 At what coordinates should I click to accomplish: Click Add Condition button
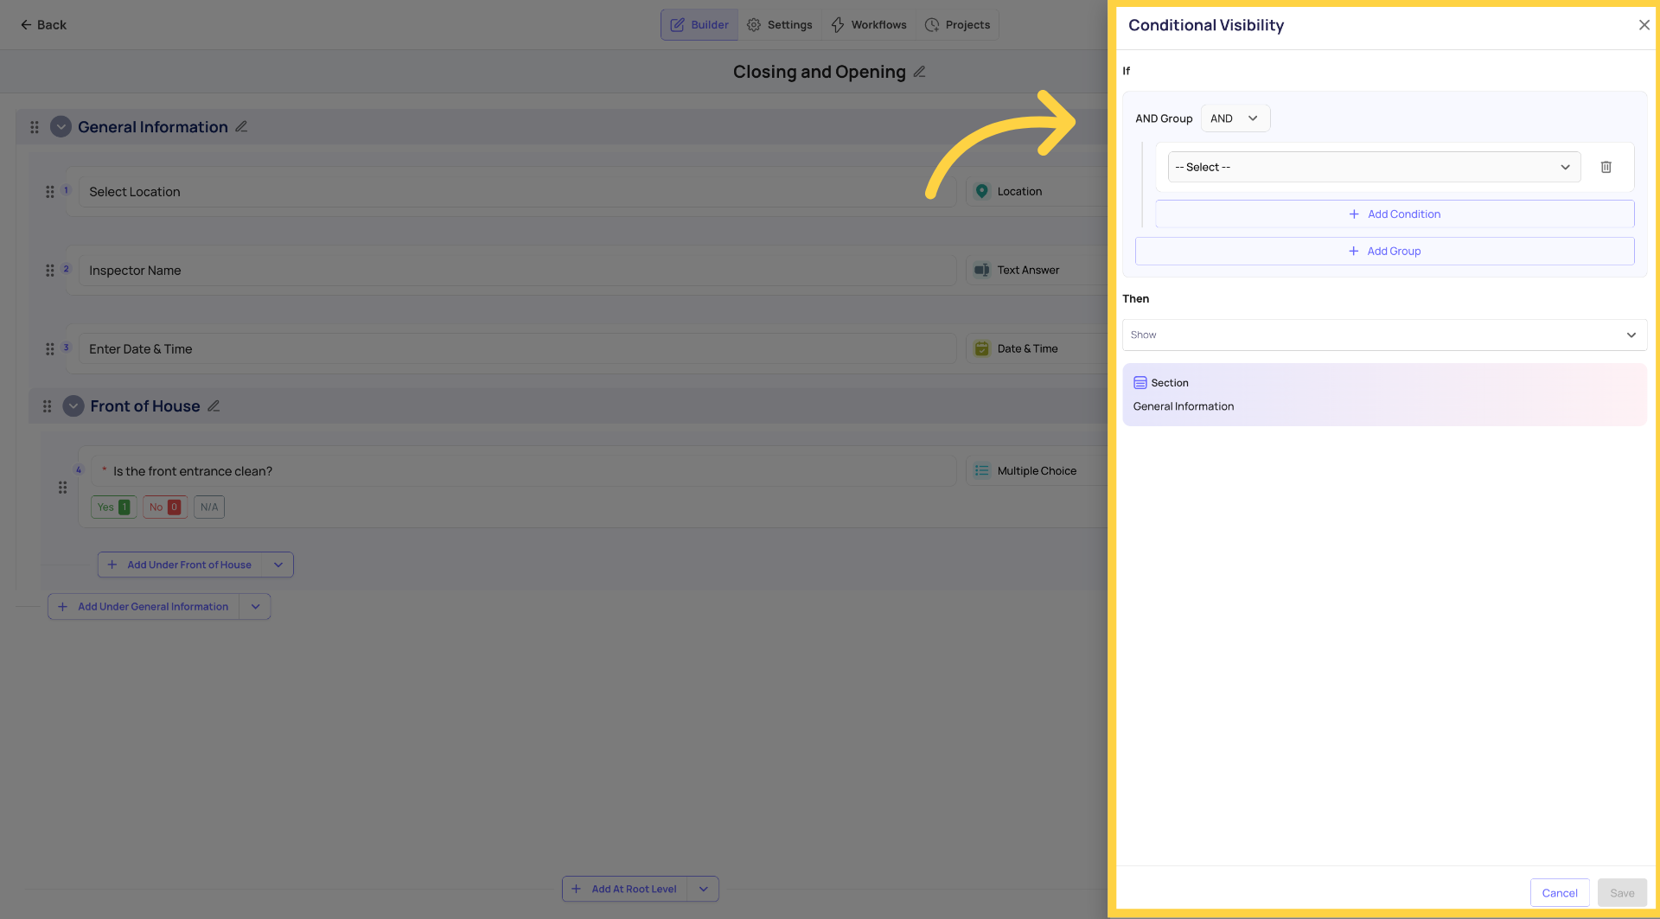pos(1395,214)
